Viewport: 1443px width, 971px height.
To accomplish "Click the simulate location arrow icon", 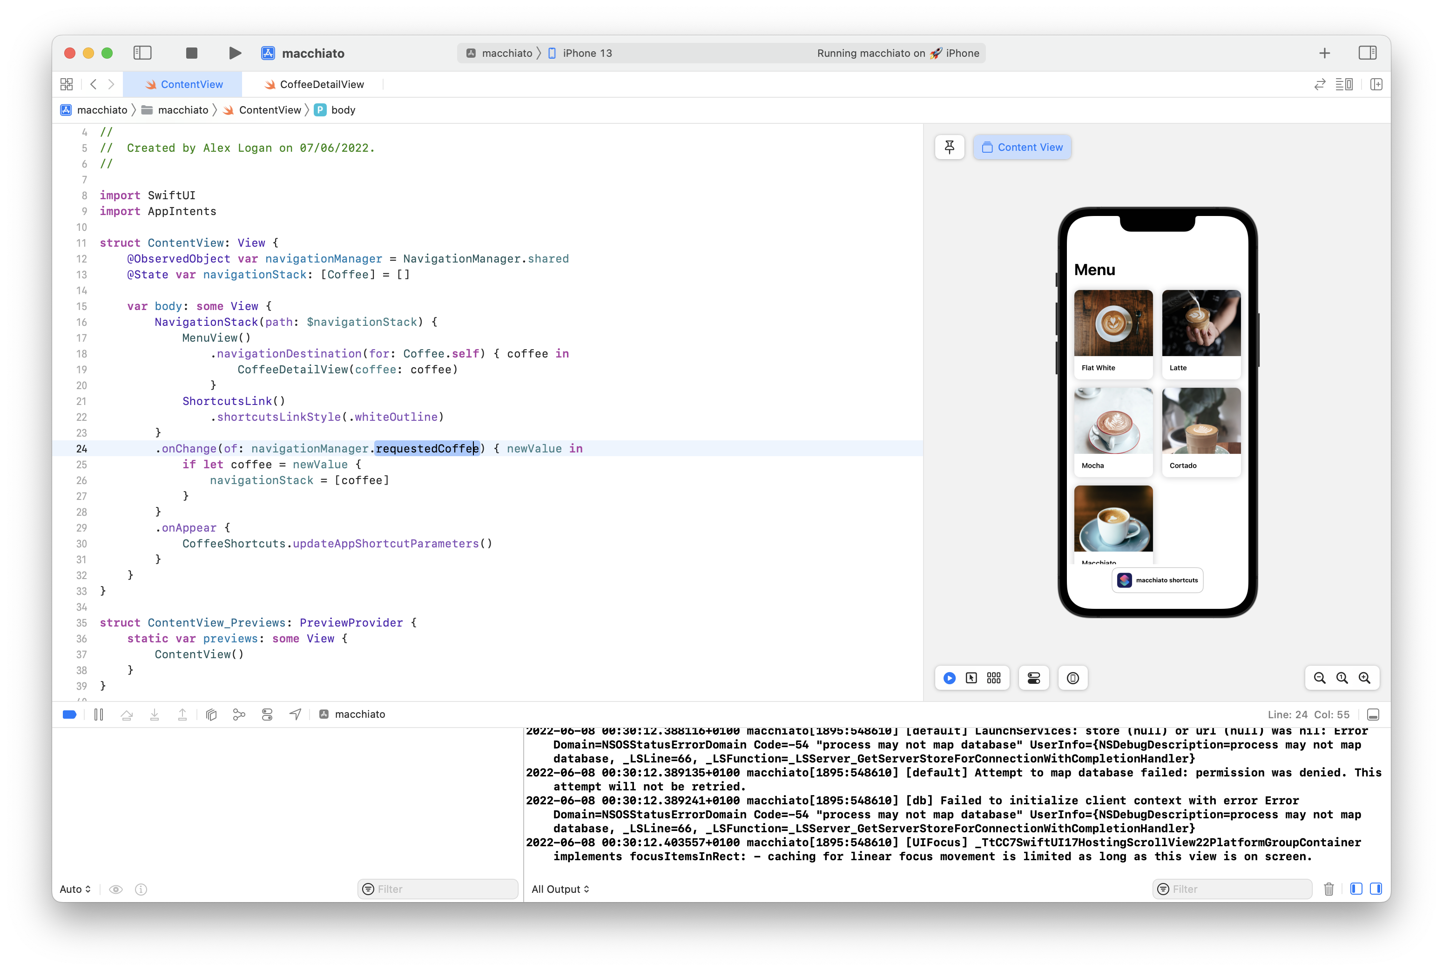I will coord(296,715).
